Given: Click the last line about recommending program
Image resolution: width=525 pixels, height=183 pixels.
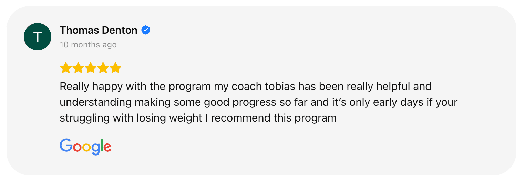Looking at the screenshot, I should click(198, 118).
